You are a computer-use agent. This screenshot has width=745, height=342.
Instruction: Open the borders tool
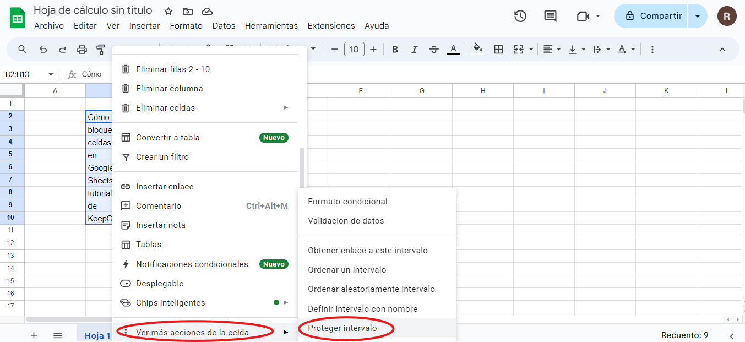coord(498,50)
